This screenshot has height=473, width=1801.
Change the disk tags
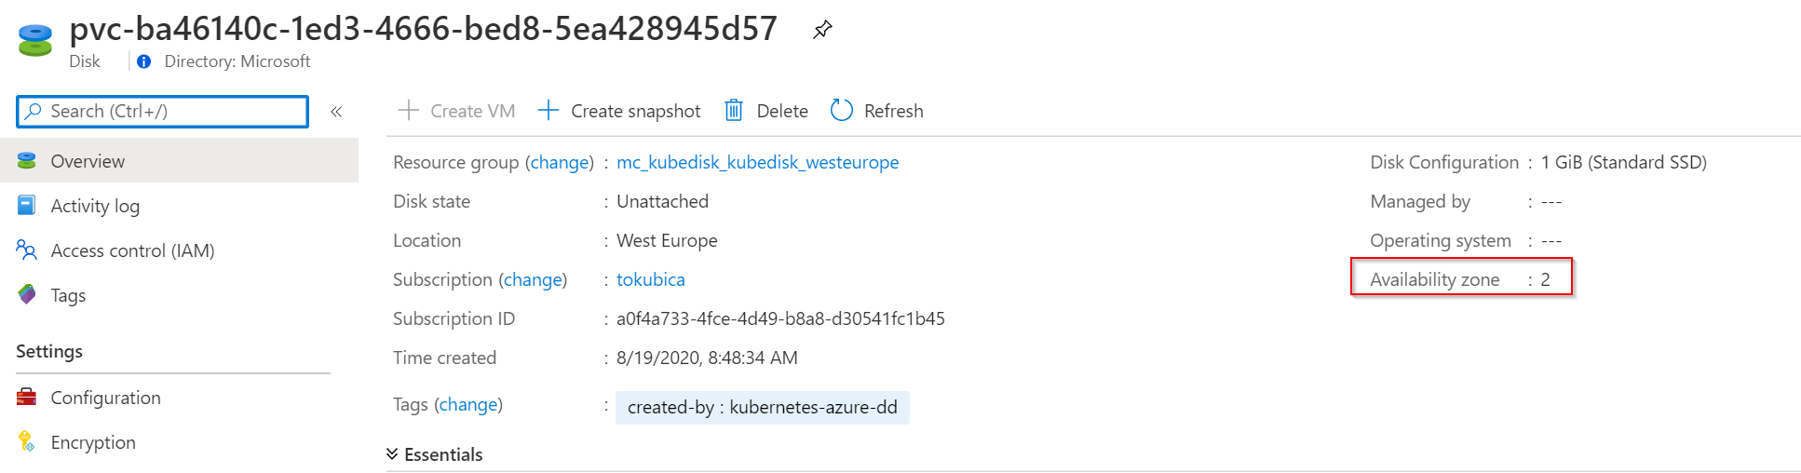click(467, 404)
